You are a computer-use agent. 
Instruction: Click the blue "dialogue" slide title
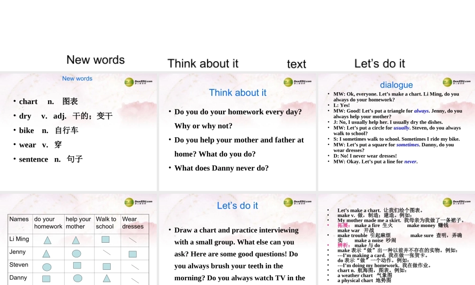396,85
